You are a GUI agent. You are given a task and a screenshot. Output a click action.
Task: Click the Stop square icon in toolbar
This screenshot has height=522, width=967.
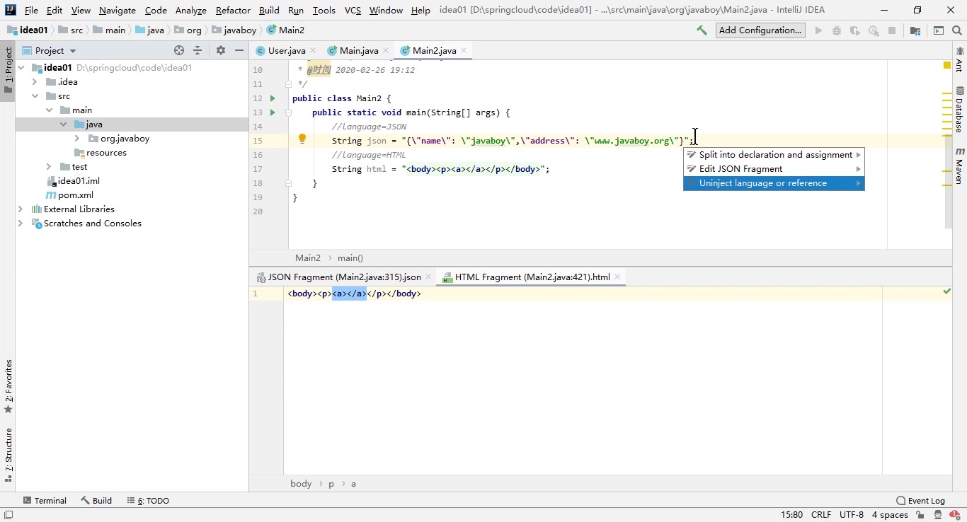(x=892, y=30)
